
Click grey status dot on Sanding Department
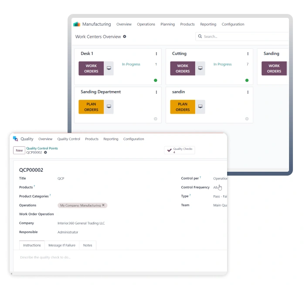[156, 119]
